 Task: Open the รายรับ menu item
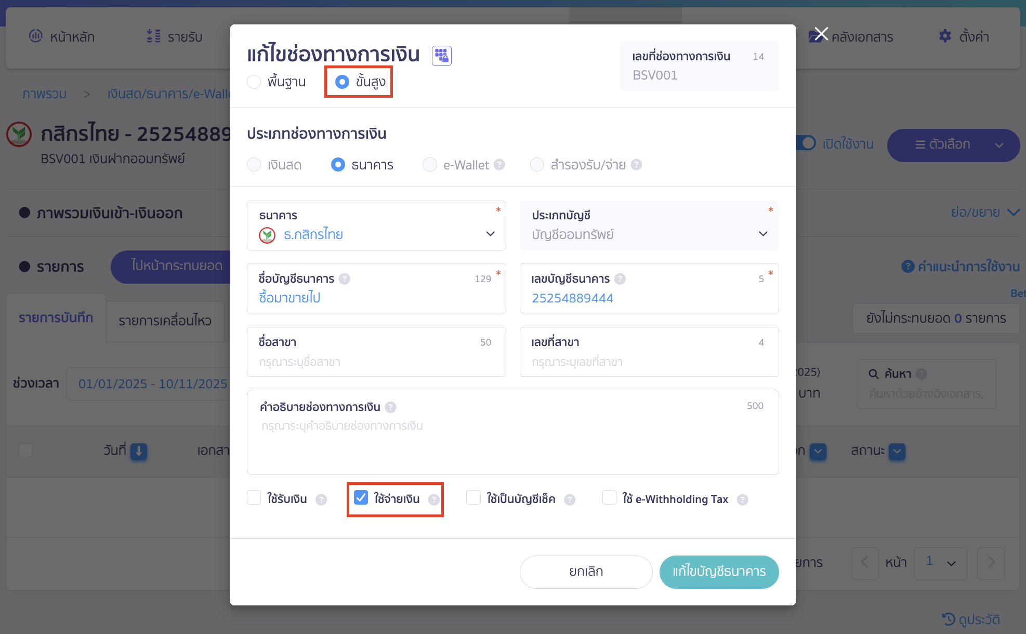click(x=176, y=36)
